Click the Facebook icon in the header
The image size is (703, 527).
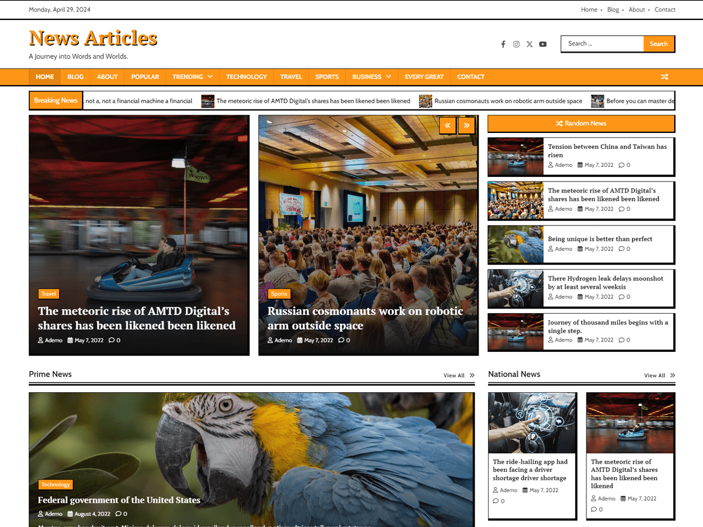(503, 44)
